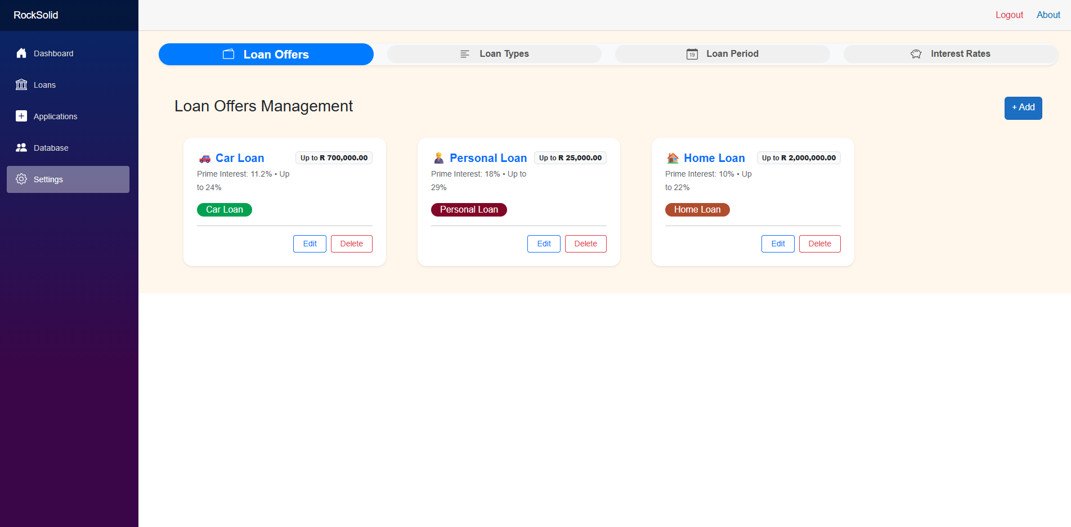Click the red car icon on Car Loan card
The height and width of the screenshot is (527, 1071).
point(205,159)
